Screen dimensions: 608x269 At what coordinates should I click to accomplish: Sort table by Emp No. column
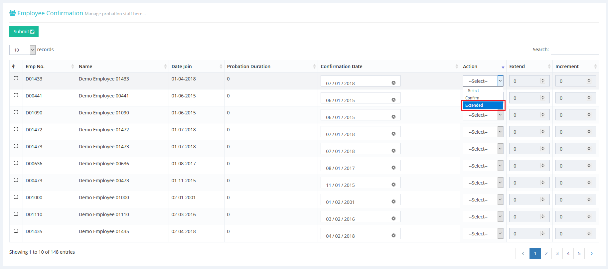pyautogui.click(x=73, y=67)
